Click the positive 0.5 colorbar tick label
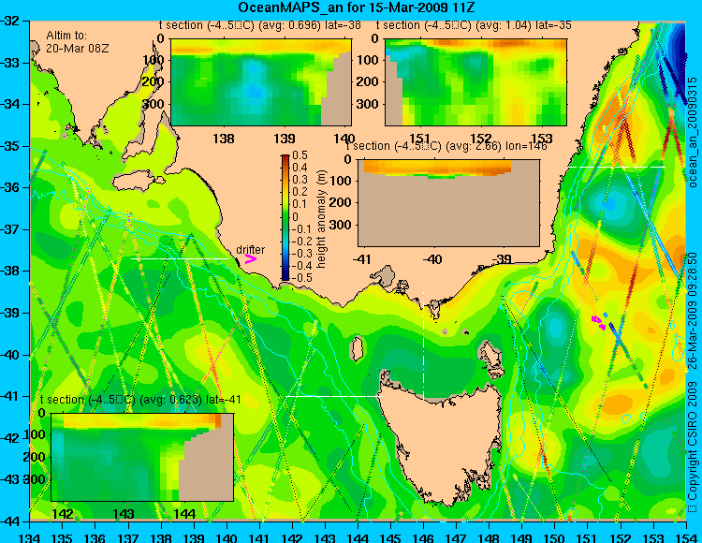 [x=300, y=155]
